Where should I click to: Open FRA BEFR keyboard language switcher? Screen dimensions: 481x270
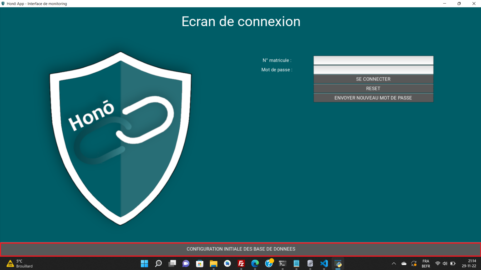click(x=426, y=263)
